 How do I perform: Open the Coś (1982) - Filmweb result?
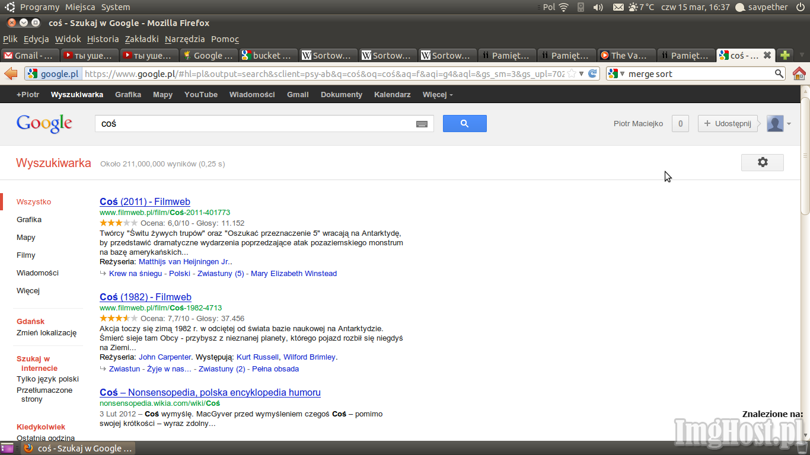145,297
